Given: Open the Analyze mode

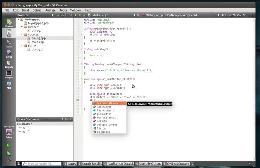Looking at the screenshot, I should pos(8,75).
